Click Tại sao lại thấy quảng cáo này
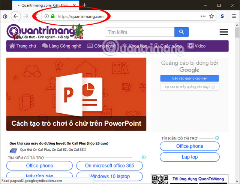This screenshot has height=184, width=240. (189, 87)
